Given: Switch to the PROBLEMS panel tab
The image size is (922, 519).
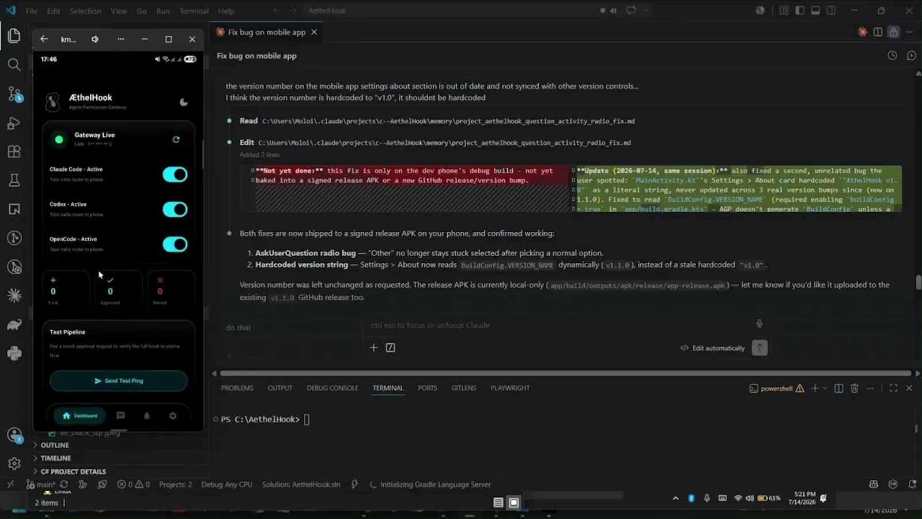Looking at the screenshot, I should tap(237, 388).
